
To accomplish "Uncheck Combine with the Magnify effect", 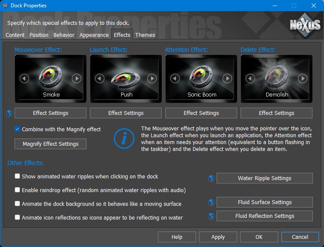I will (18, 129).
